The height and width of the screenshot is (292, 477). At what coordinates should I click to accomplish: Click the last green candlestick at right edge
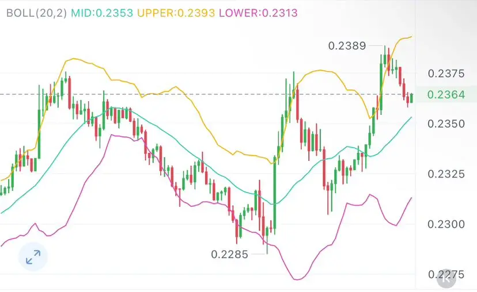(x=411, y=98)
